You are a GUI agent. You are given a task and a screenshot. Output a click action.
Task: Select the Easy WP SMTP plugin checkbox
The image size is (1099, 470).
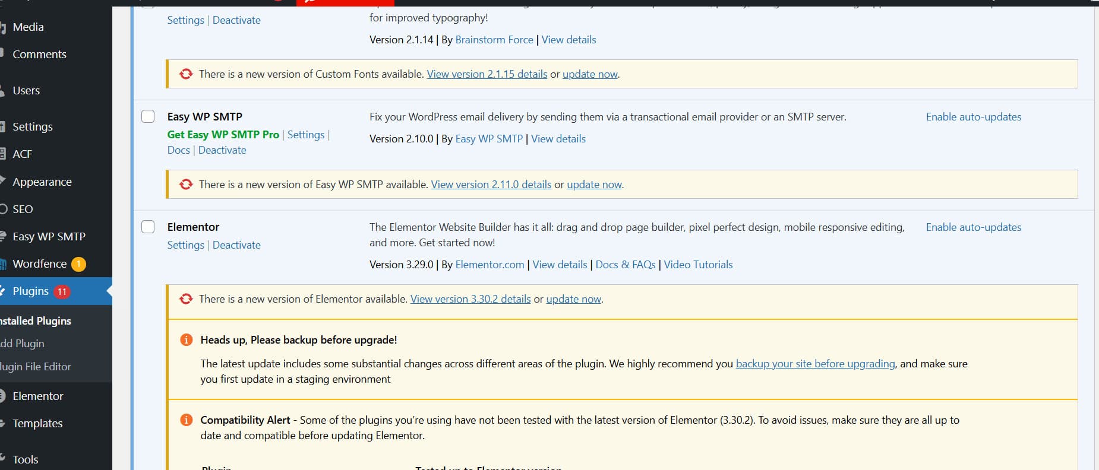click(148, 116)
